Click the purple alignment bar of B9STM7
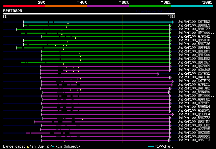216x149 pixels. click(102, 122)
